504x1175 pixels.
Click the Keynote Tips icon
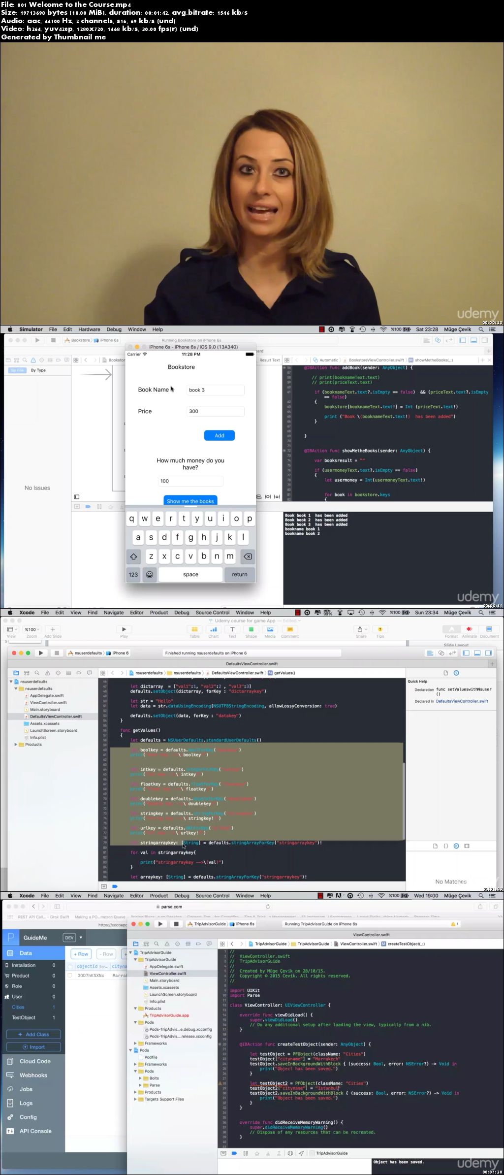point(380,629)
